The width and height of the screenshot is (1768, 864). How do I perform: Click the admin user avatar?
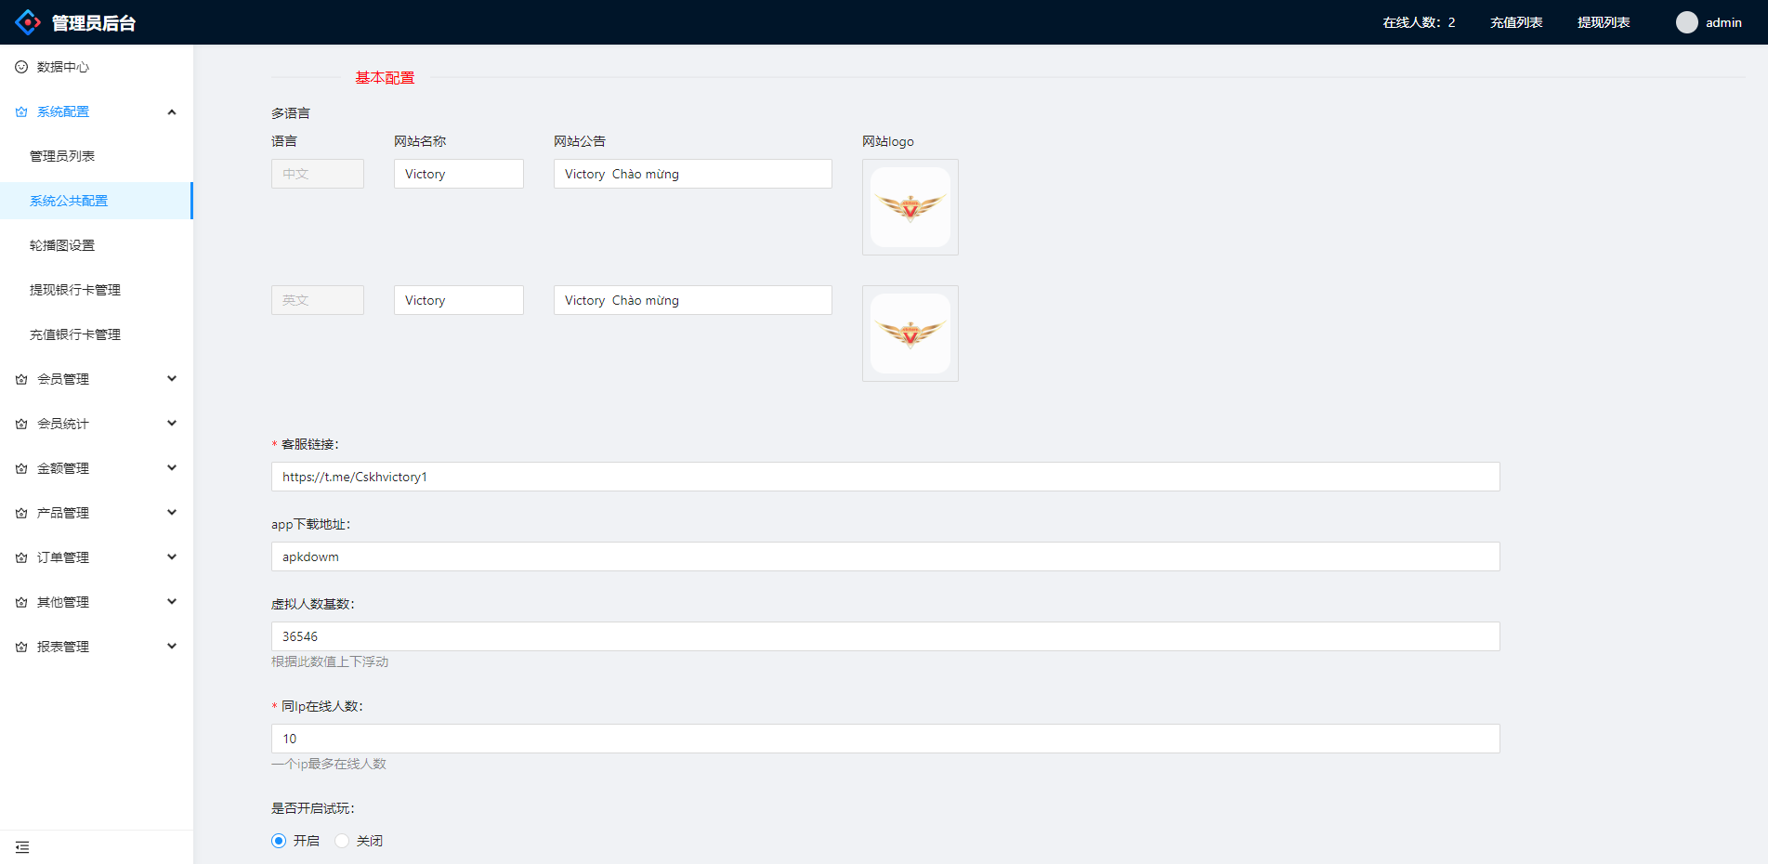(x=1686, y=22)
